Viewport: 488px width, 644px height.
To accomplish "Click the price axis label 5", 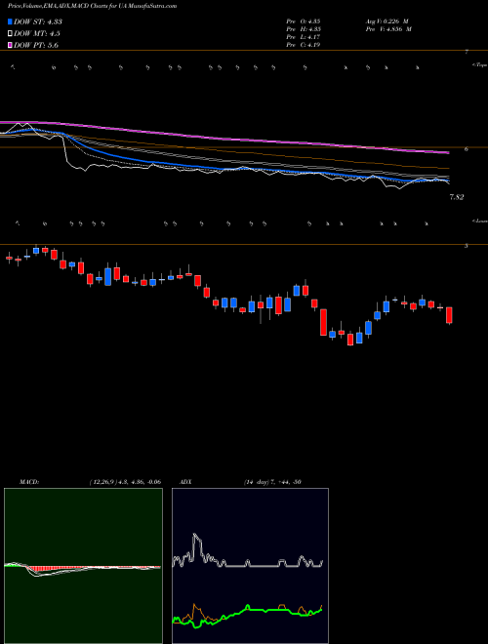I will [x=467, y=246].
